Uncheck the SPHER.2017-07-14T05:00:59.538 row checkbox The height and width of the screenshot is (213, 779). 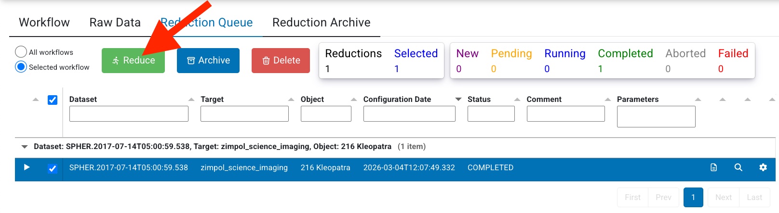coord(53,168)
